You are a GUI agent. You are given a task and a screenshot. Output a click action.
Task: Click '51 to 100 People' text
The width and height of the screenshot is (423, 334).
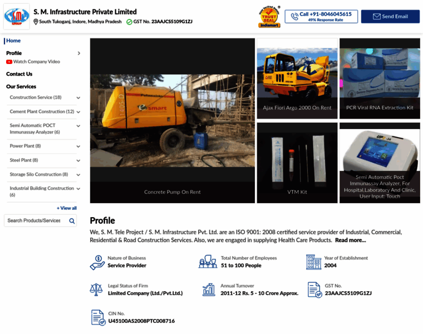pos(241,266)
